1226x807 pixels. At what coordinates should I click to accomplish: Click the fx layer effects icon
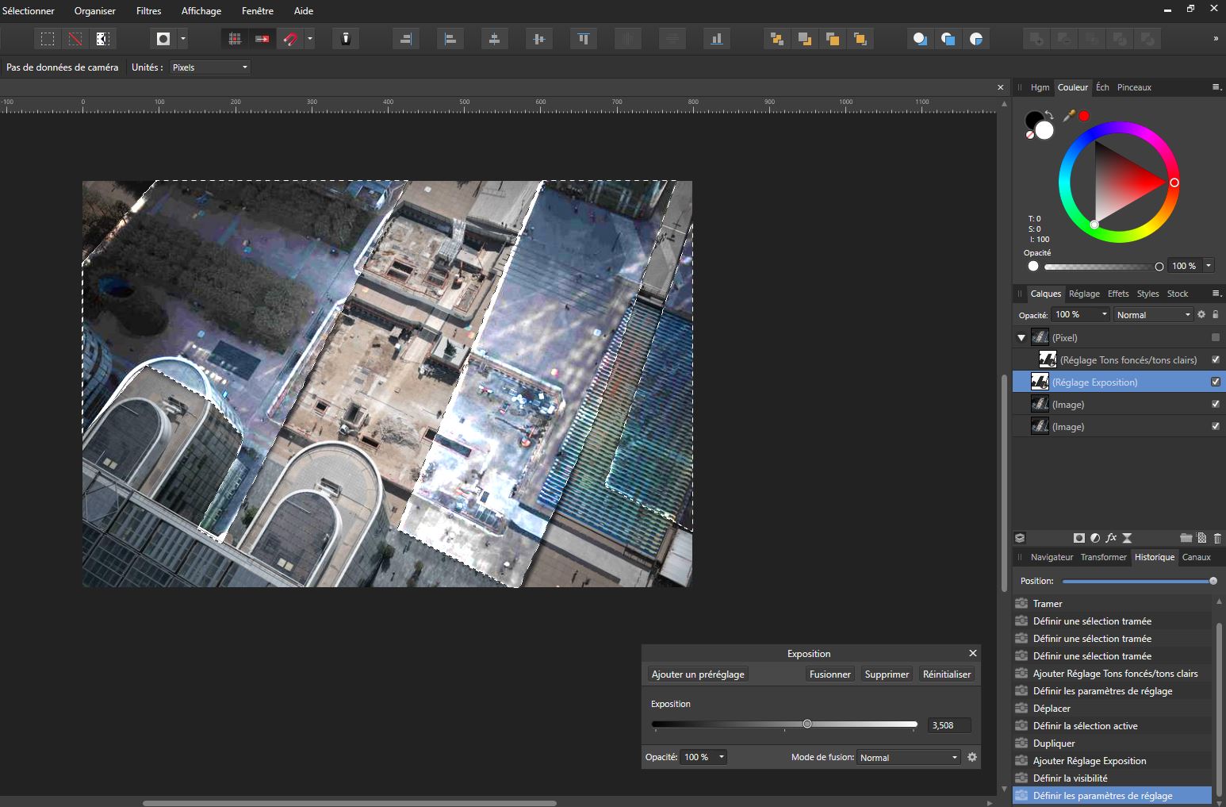pyautogui.click(x=1111, y=538)
